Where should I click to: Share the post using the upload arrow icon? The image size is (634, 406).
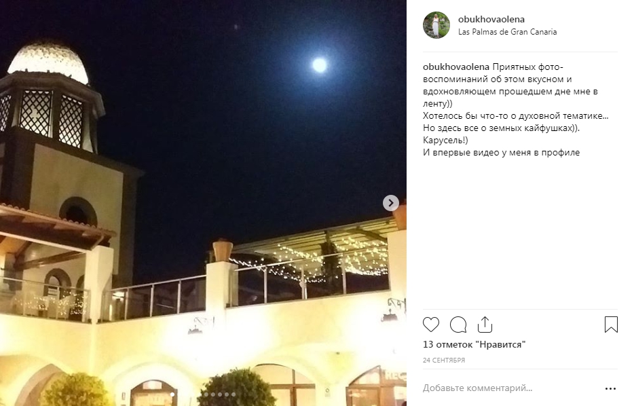485,325
